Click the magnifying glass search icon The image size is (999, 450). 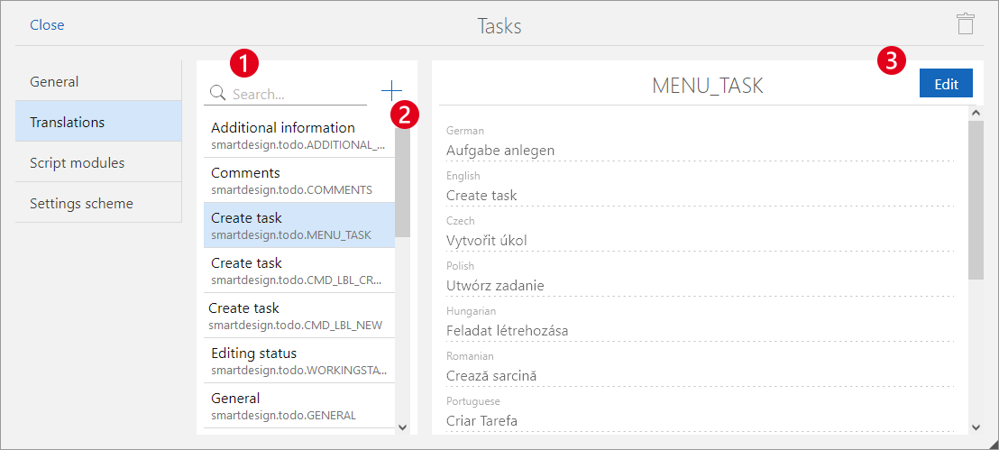(x=217, y=93)
